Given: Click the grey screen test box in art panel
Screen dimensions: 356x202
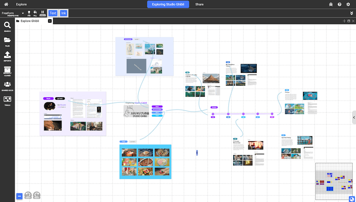Looking at the screenshot, I should [x=136, y=66].
